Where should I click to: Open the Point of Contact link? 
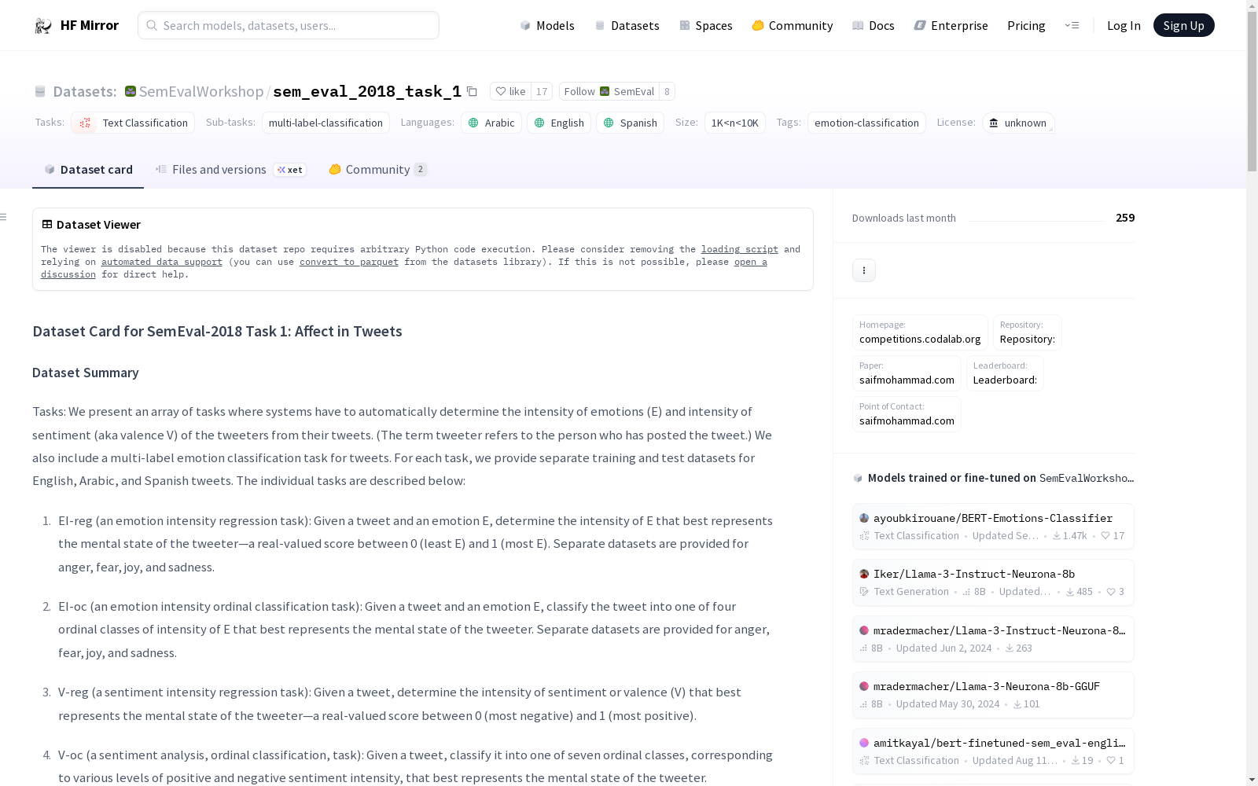(907, 414)
